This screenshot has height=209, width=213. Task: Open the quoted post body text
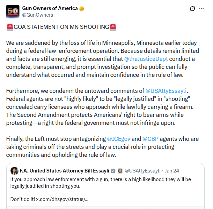pyautogui.click(x=101, y=183)
